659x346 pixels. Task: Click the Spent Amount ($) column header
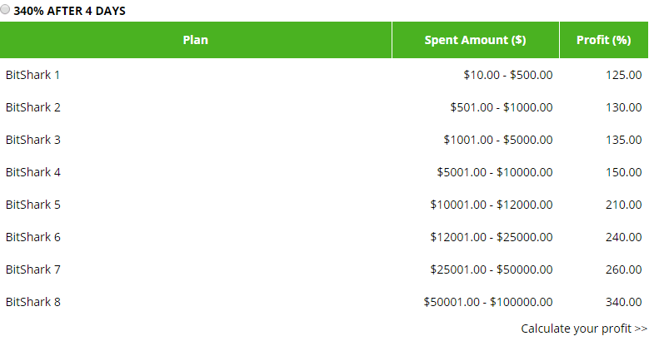[x=475, y=40]
